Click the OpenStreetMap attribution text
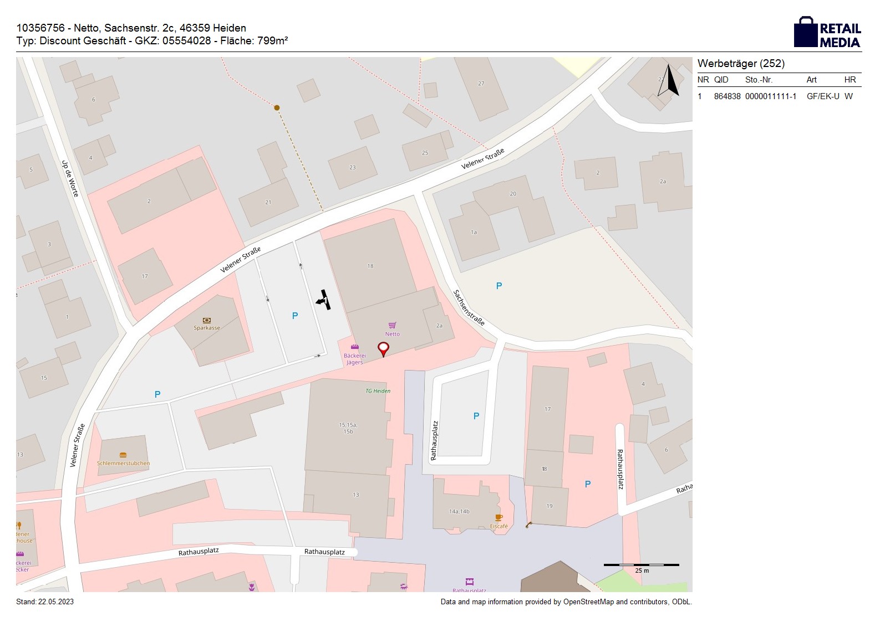This screenshot has height=622, width=880. click(566, 602)
